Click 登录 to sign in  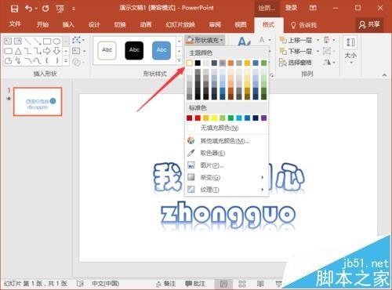coord(291,8)
